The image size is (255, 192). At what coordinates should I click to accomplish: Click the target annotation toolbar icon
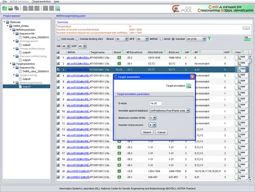pyautogui.click(x=57, y=8)
